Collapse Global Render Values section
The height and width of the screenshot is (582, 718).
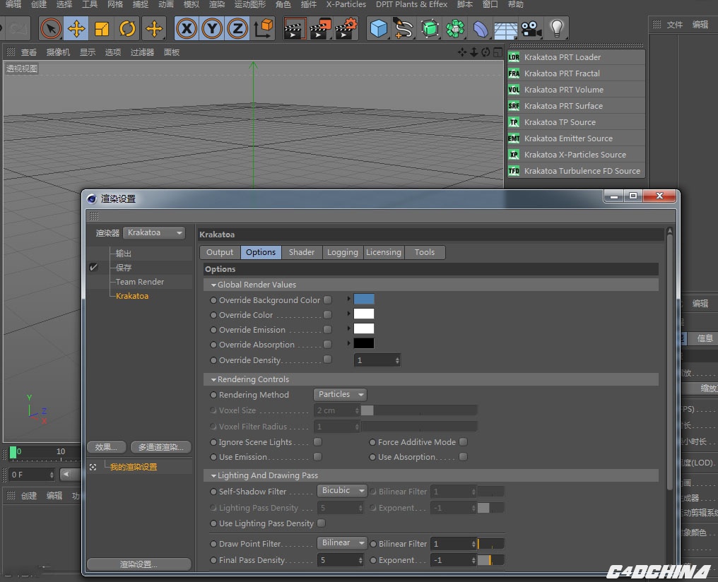pyautogui.click(x=213, y=285)
